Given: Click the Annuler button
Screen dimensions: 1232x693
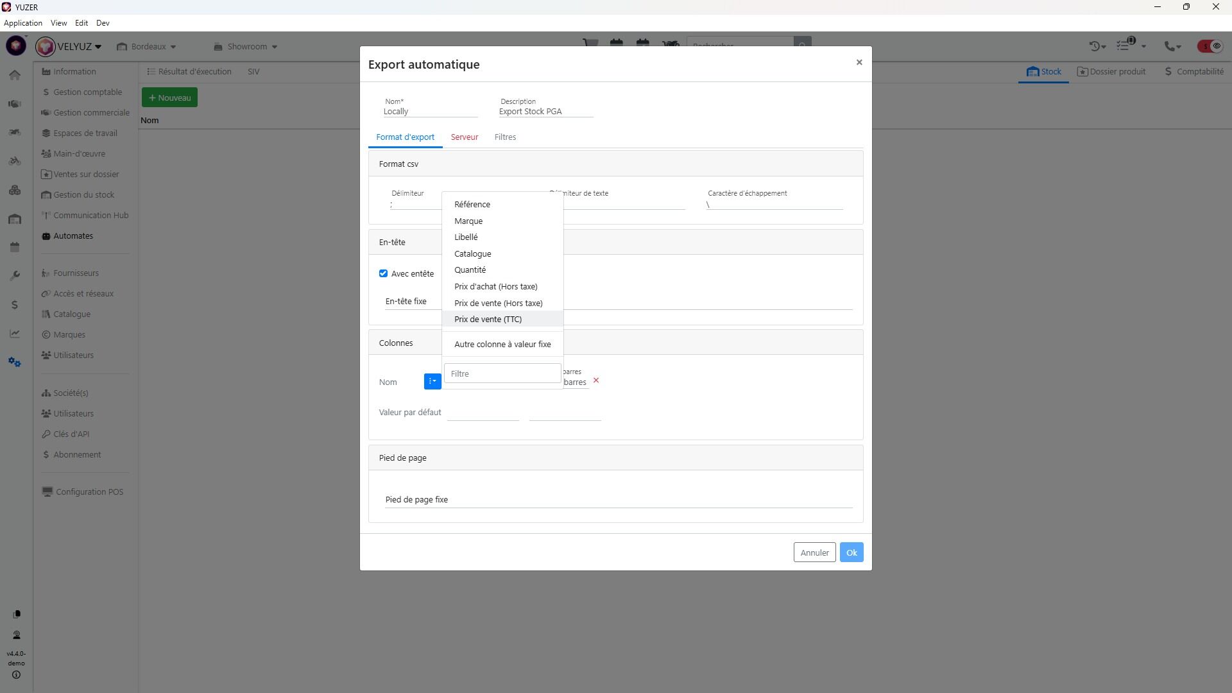Looking at the screenshot, I should click(x=814, y=552).
